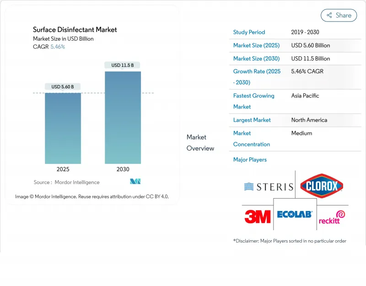Screen dimensions: 366x286
Task: Click the Clorox logo
Action: (x=322, y=186)
